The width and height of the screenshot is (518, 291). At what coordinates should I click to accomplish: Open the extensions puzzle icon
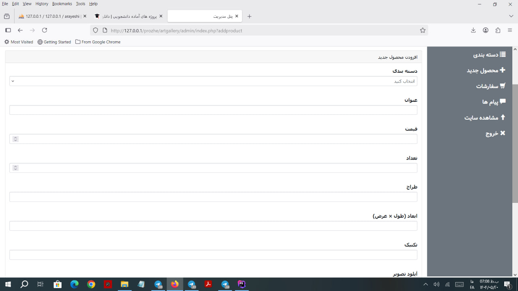tap(498, 30)
